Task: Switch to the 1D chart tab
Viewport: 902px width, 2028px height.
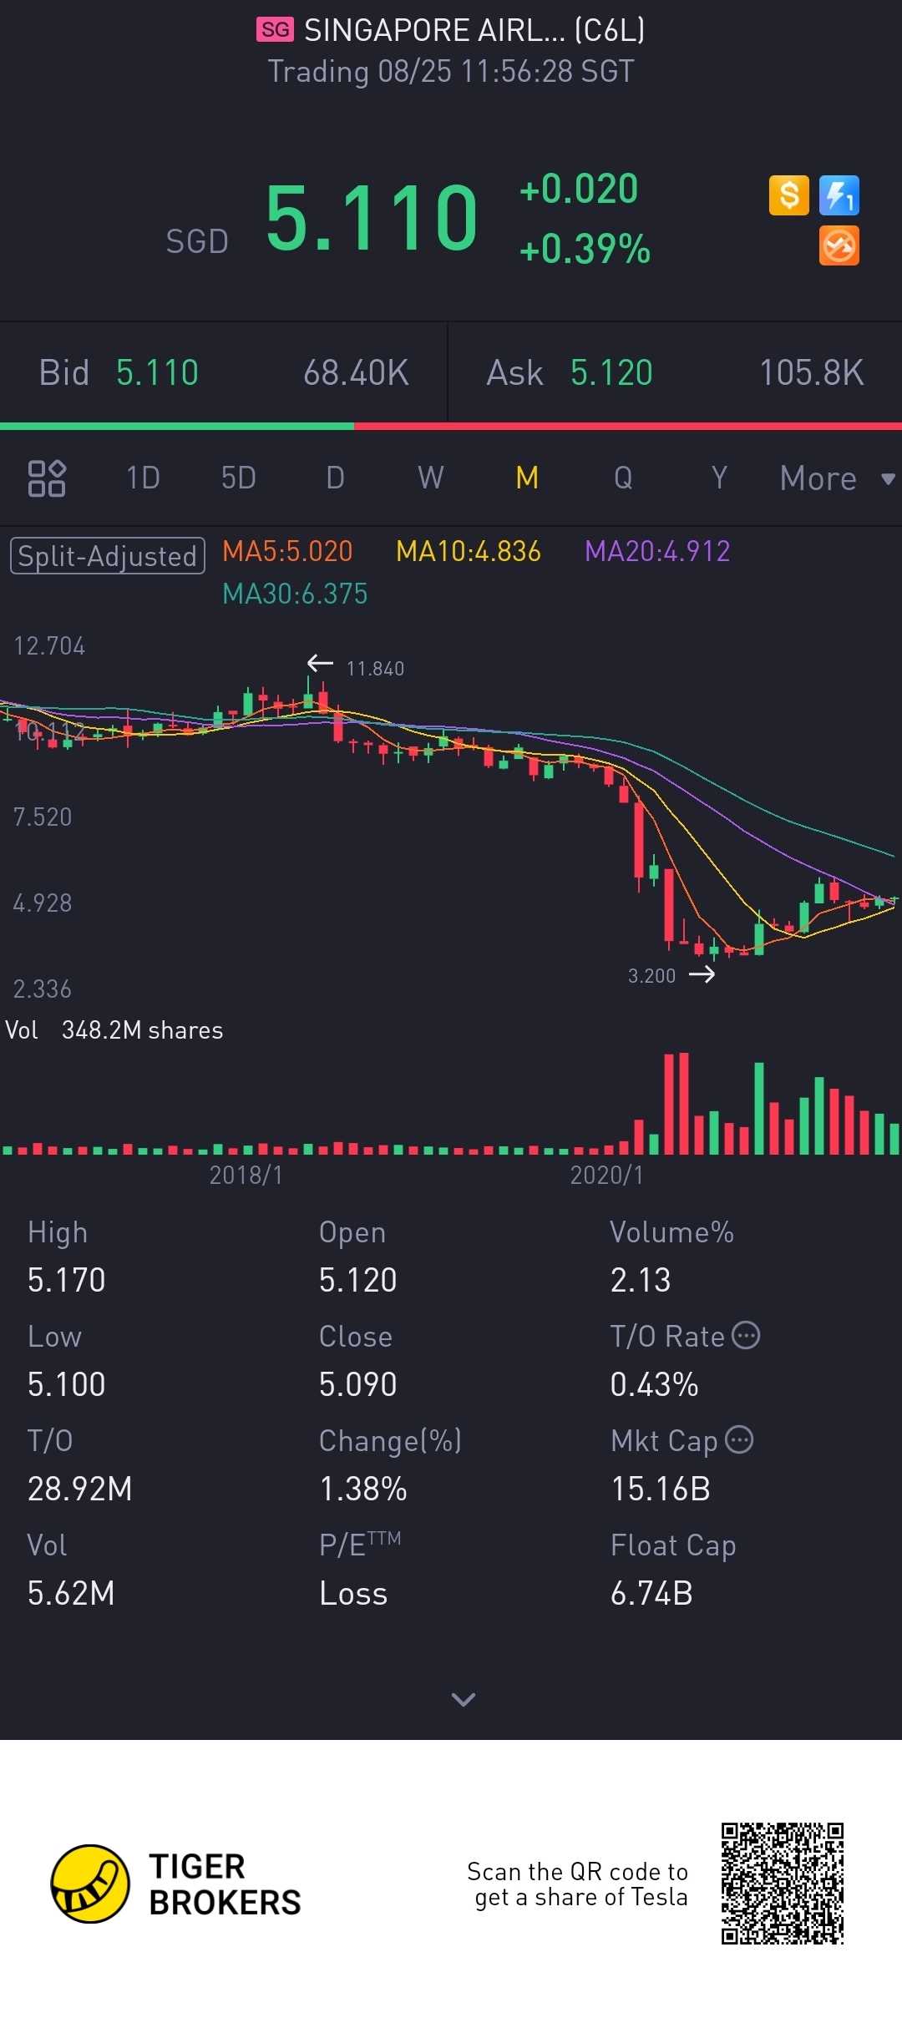Action: click(x=143, y=478)
